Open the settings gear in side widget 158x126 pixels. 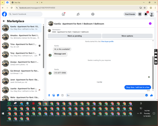click(156, 63)
